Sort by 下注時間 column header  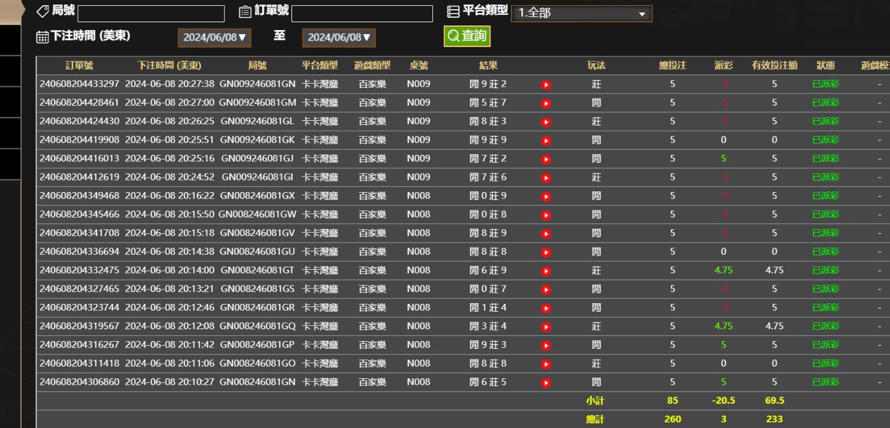(169, 65)
